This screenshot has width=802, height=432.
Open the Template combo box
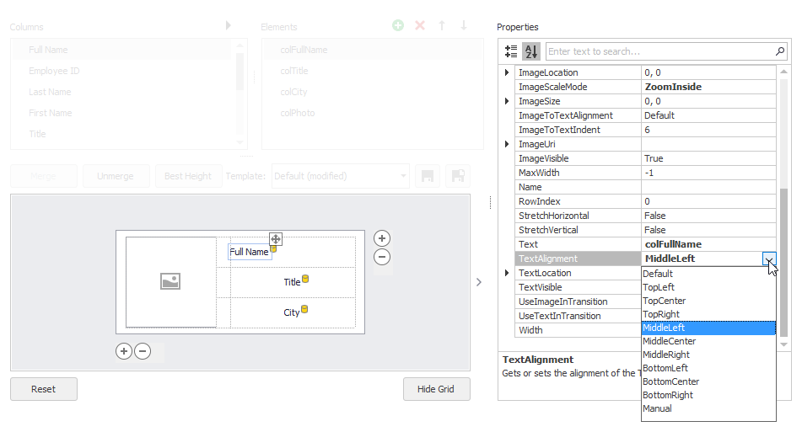coord(340,176)
